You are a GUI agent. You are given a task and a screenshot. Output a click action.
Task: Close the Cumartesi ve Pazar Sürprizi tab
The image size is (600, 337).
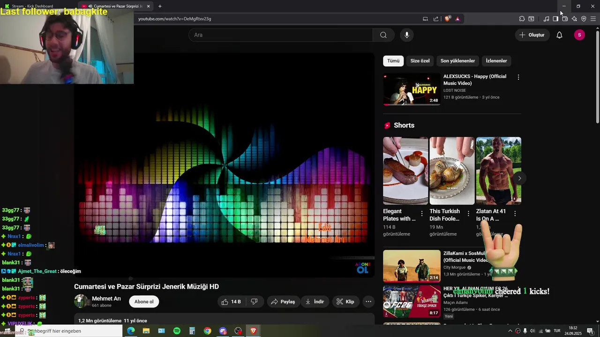pyautogui.click(x=149, y=6)
